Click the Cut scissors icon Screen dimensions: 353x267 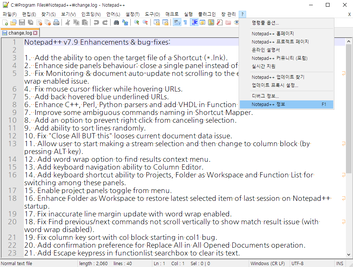tap(67, 22)
